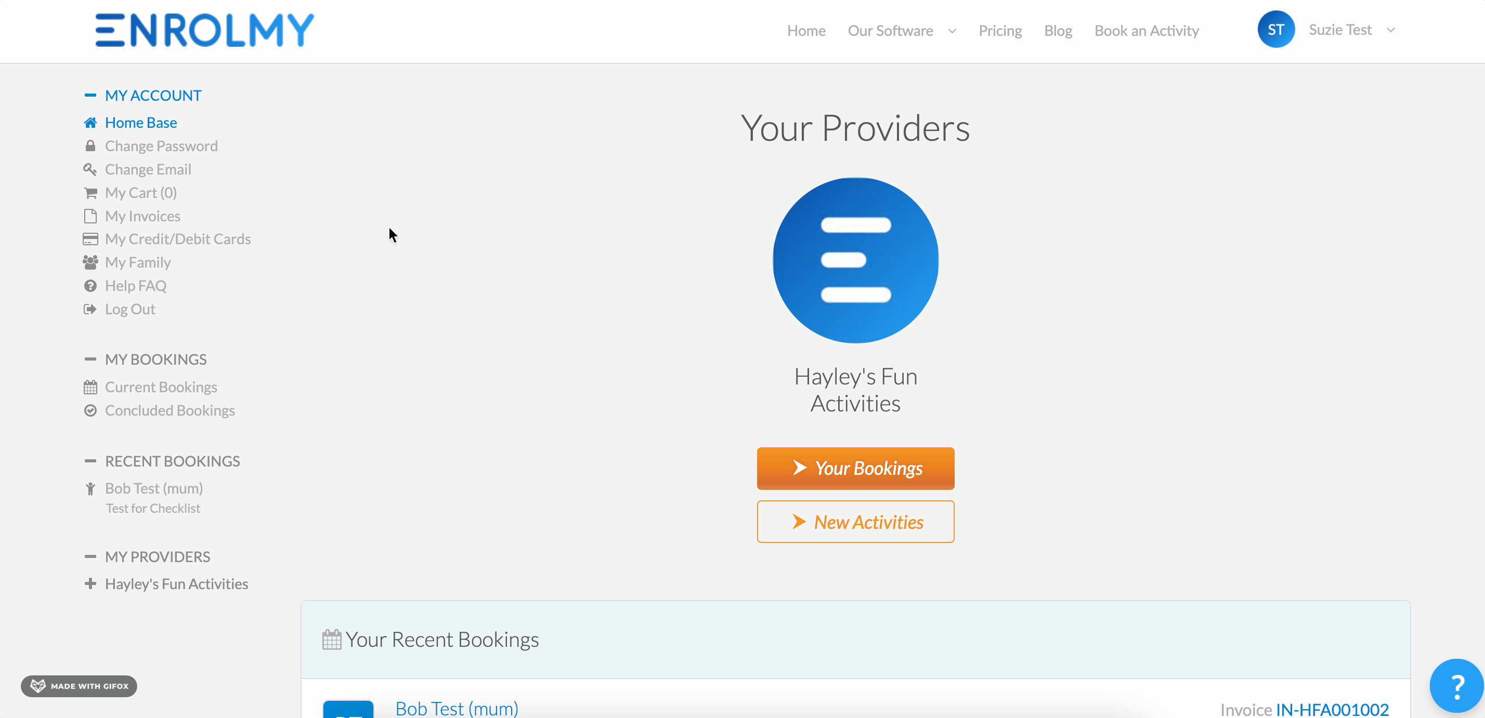Image resolution: width=1485 pixels, height=718 pixels.
Task: Select Log Out in sidebar
Action: point(129,309)
